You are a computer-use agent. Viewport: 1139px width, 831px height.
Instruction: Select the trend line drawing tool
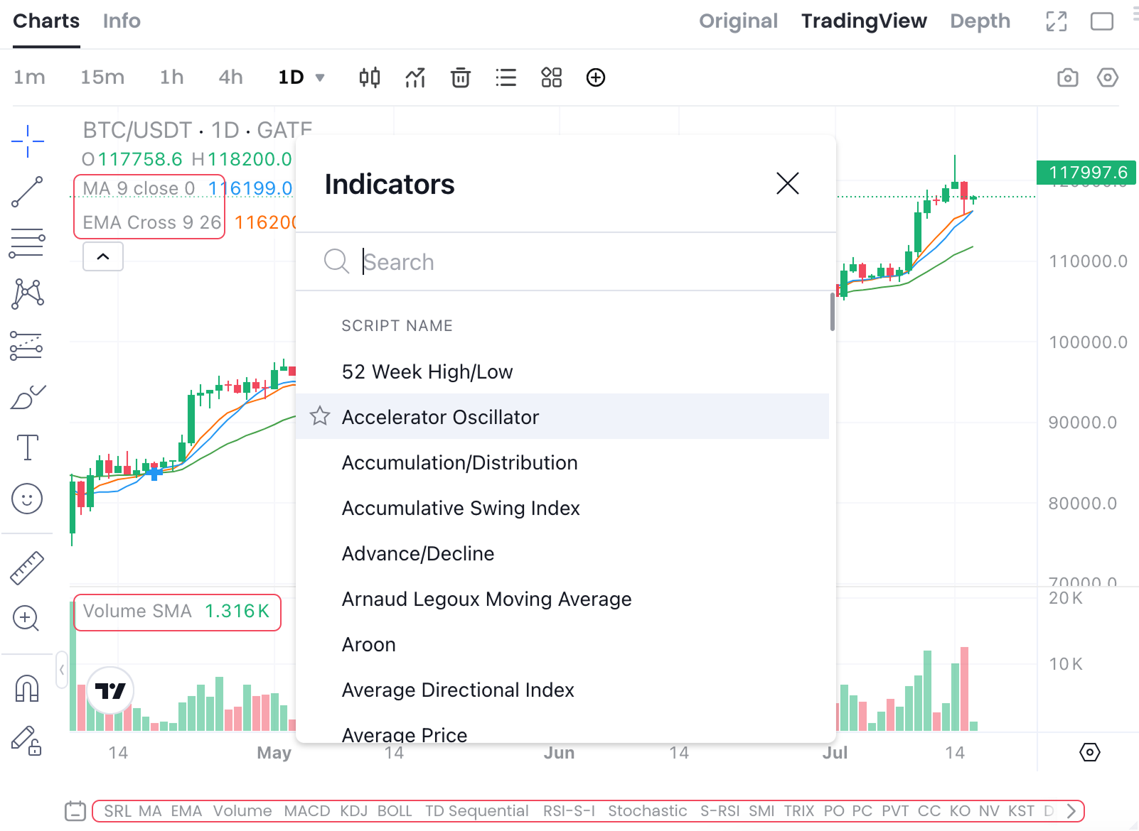[27, 192]
